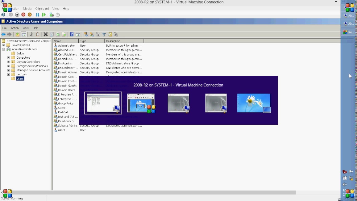Click the 'Re...' button in the side taskbar
This screenshot has height=201, width=357.
[349, 32]
